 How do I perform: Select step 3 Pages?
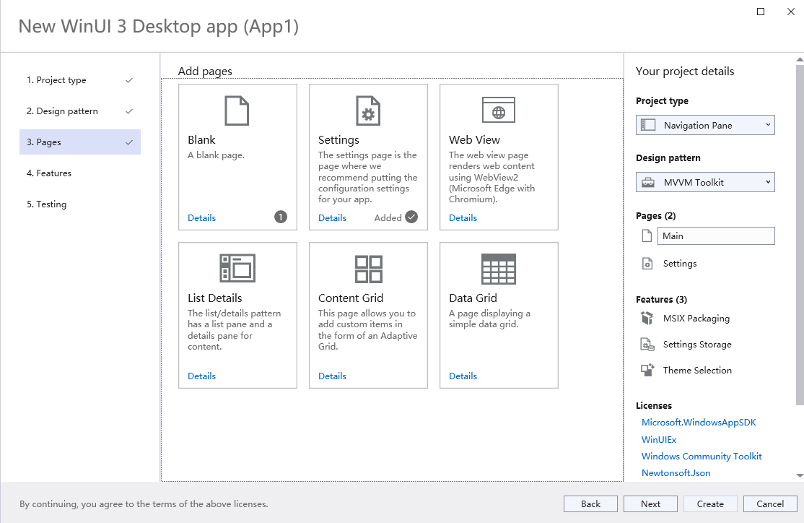click(80, 142)
